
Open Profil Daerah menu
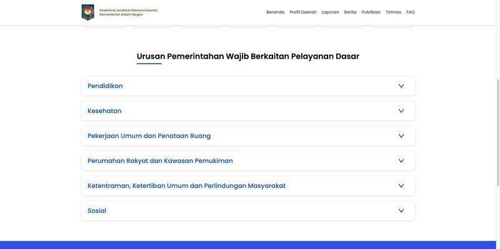point(303,12)
